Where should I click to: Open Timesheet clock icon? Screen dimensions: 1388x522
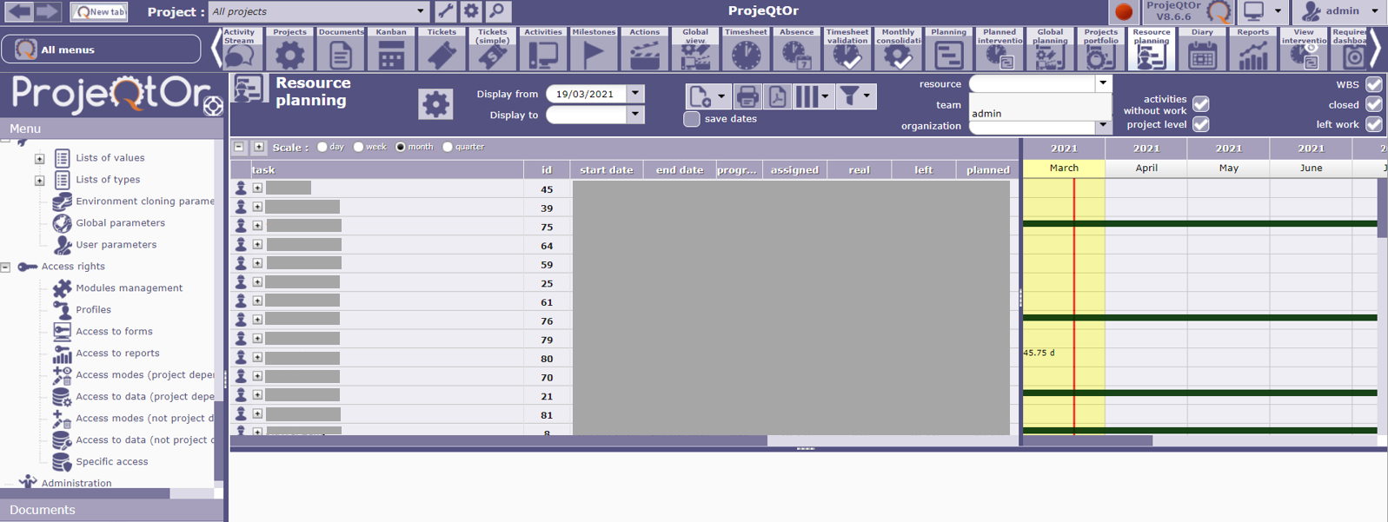pyautogui.click(x=746, y=50)
